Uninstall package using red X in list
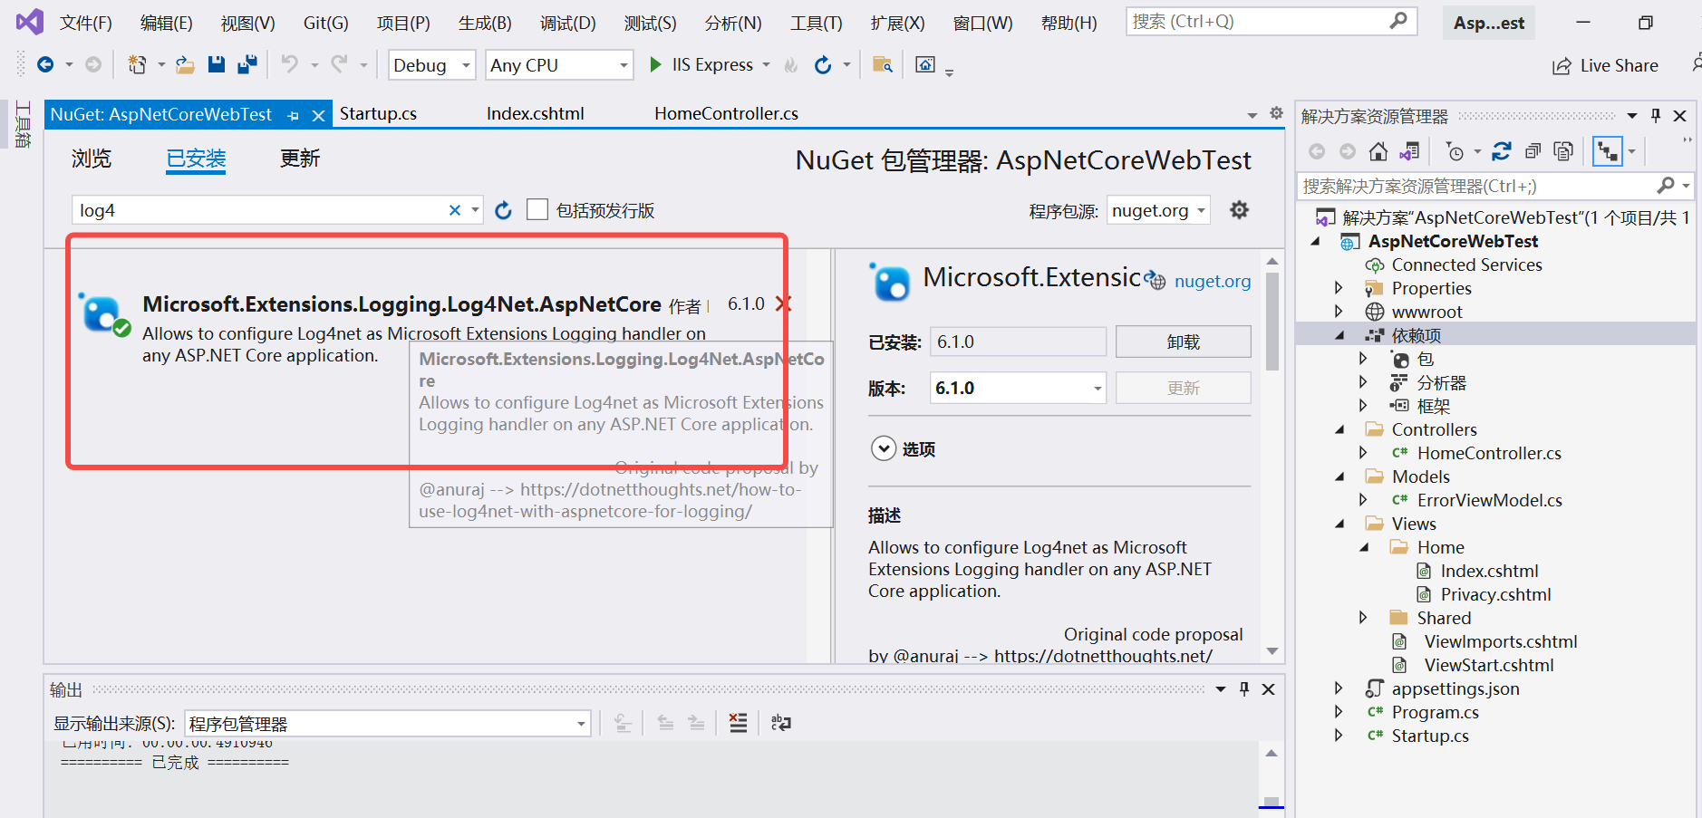 (784, 303)
